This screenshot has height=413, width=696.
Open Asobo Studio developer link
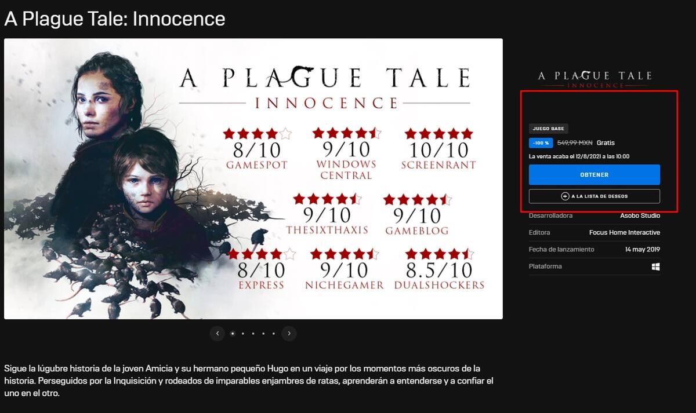(640, 215)
